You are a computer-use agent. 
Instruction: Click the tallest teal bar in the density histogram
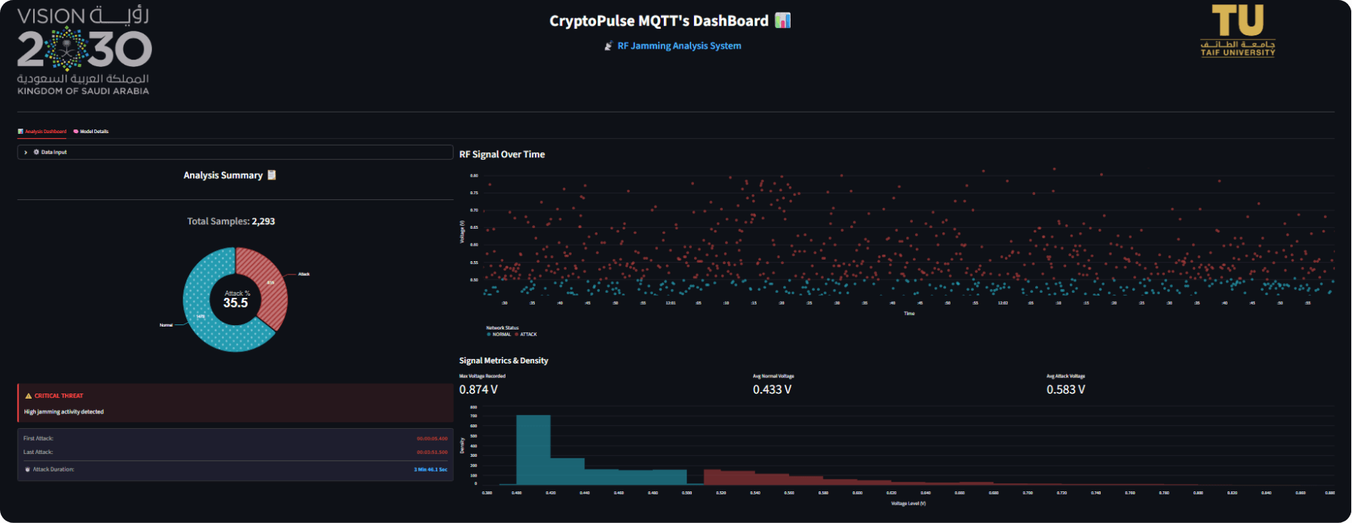pos(533,450)
